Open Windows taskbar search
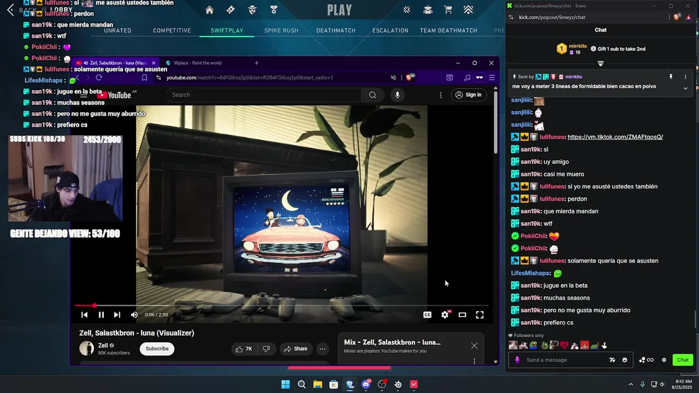The height and width of the screenshot is (393, 699). pos(301,384)
